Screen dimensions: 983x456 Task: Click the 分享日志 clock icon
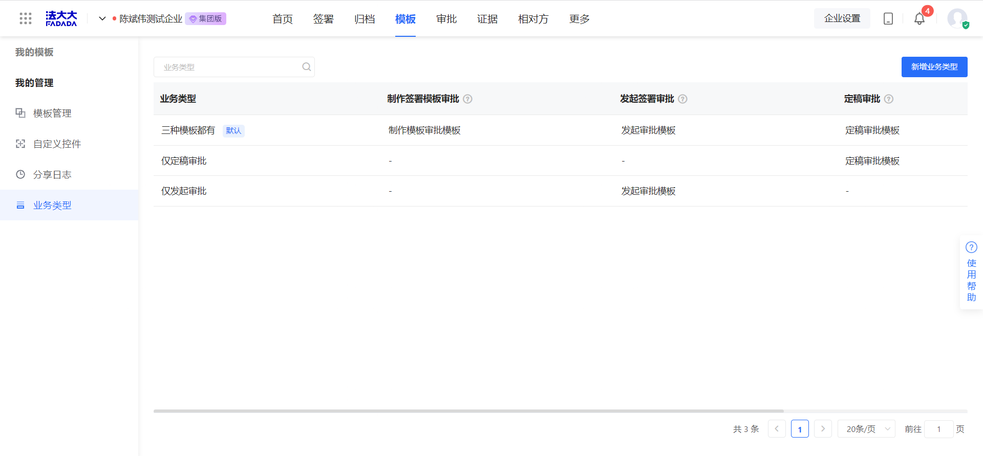20,174
